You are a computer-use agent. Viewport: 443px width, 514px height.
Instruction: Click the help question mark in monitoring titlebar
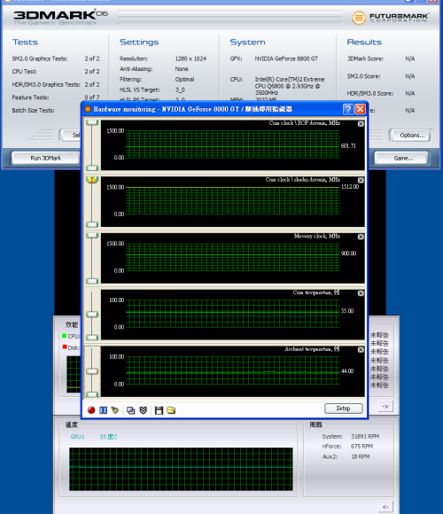[348, 109]
